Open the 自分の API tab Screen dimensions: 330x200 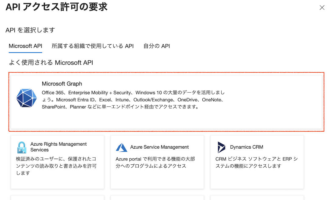[156, 46]
